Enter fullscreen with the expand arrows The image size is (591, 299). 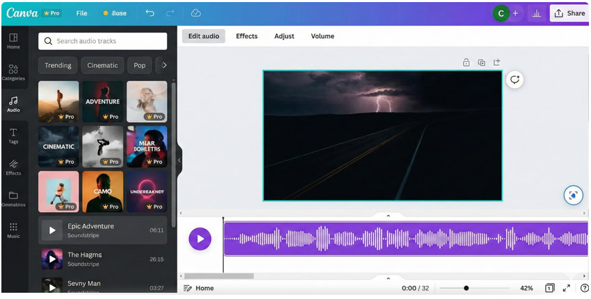point(566,288)
